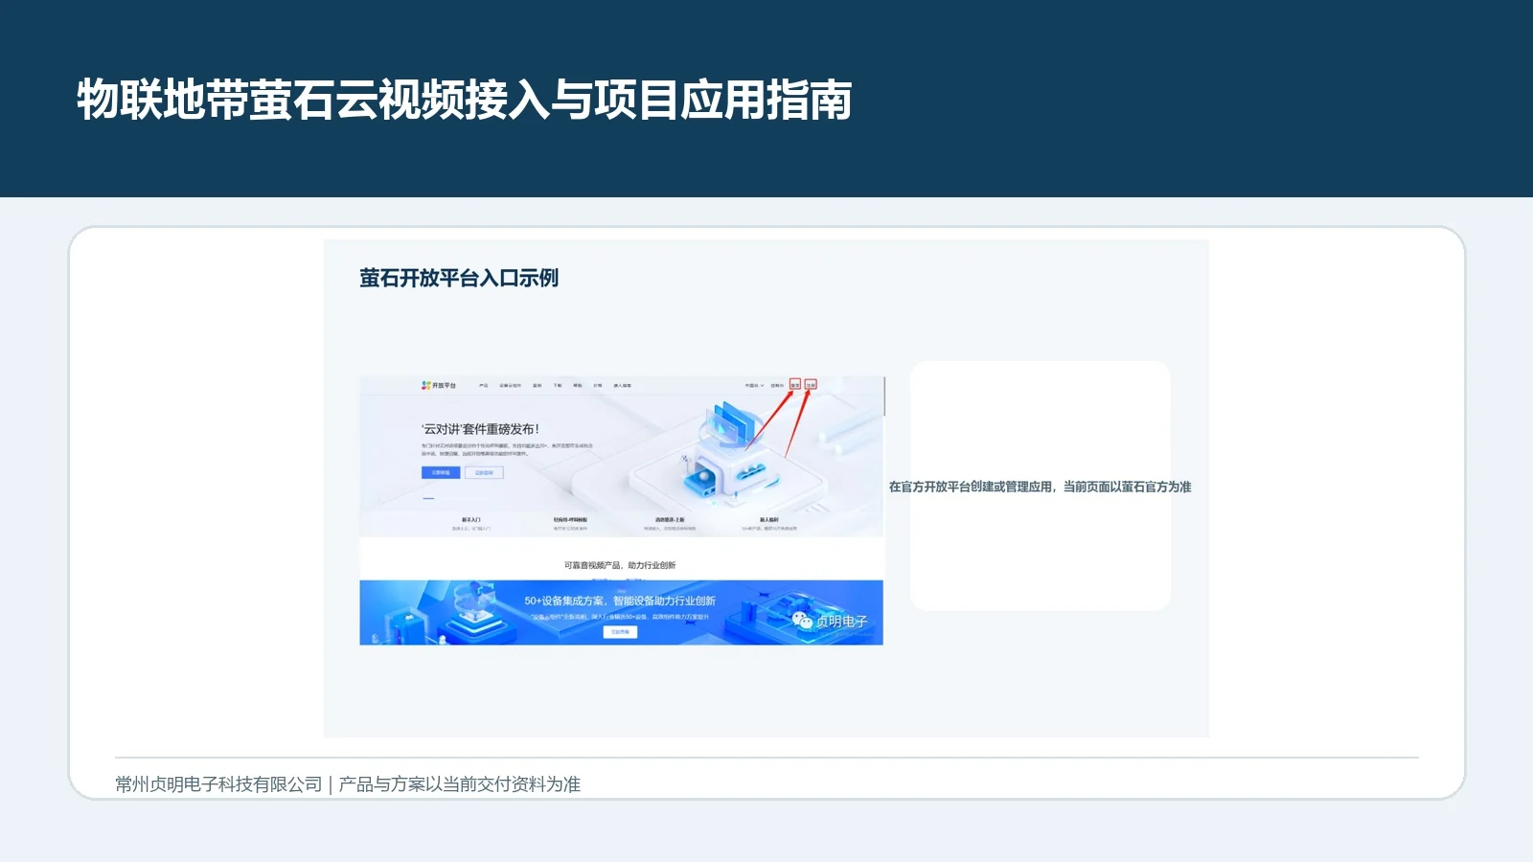Select the footer text 产品与方案以当前交付资料为准
The height and width of the screenshot is (862, 1533).
460,784
